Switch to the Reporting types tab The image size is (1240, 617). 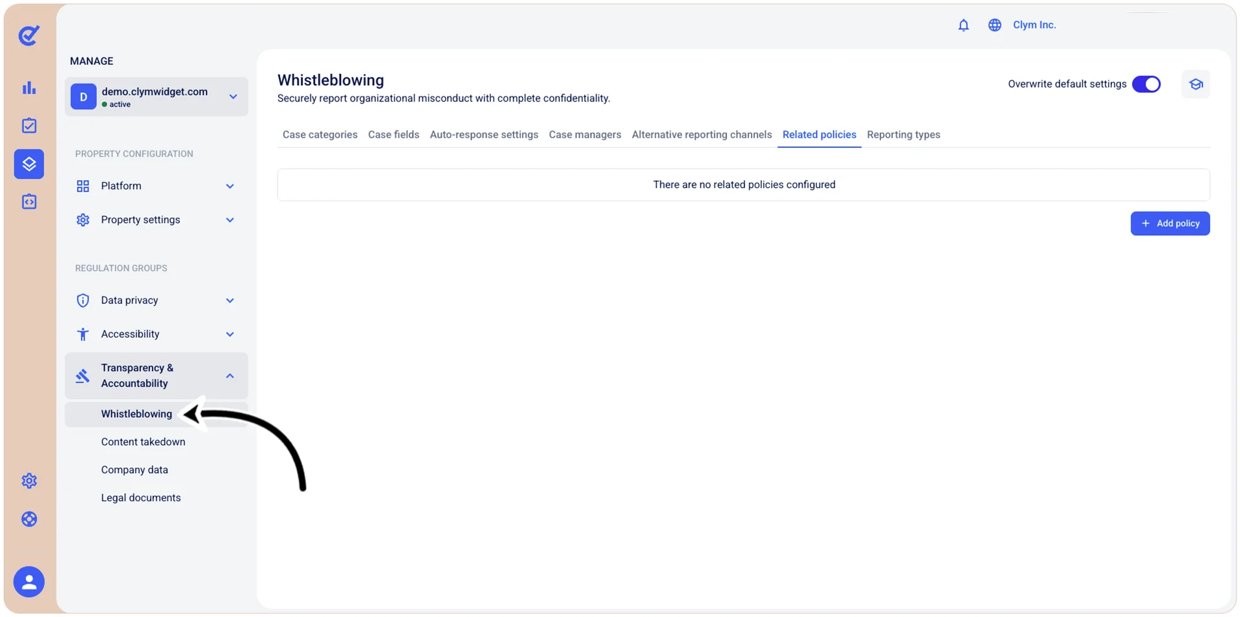point(904,134)
